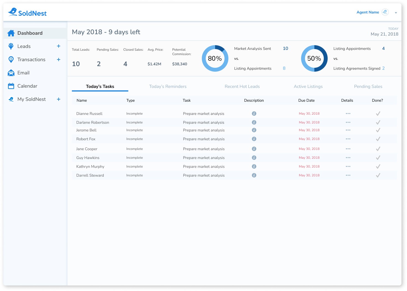Image resolution: width=407 pixels, height=291 pixels.
Task: Click the 80% donut progress chart
Action: (x=215, y=58)
